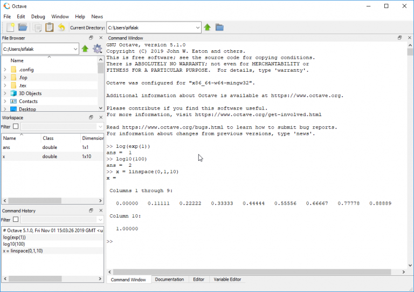The height and width of the screenshot is (292, 414).
Task: Open the Command History filter dropdown
Action: (x=100, y=220)
